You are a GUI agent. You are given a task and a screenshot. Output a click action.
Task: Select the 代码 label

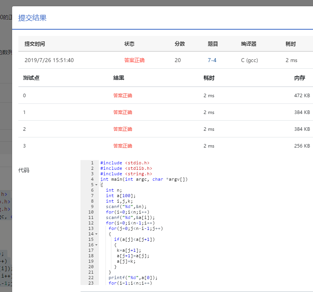[x=24, y=170]
